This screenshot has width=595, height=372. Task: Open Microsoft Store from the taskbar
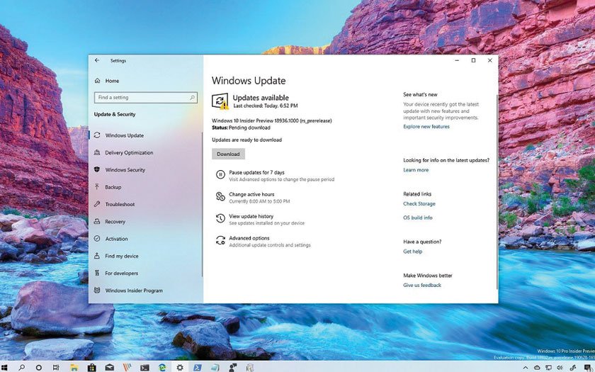(x=91, y=368)
